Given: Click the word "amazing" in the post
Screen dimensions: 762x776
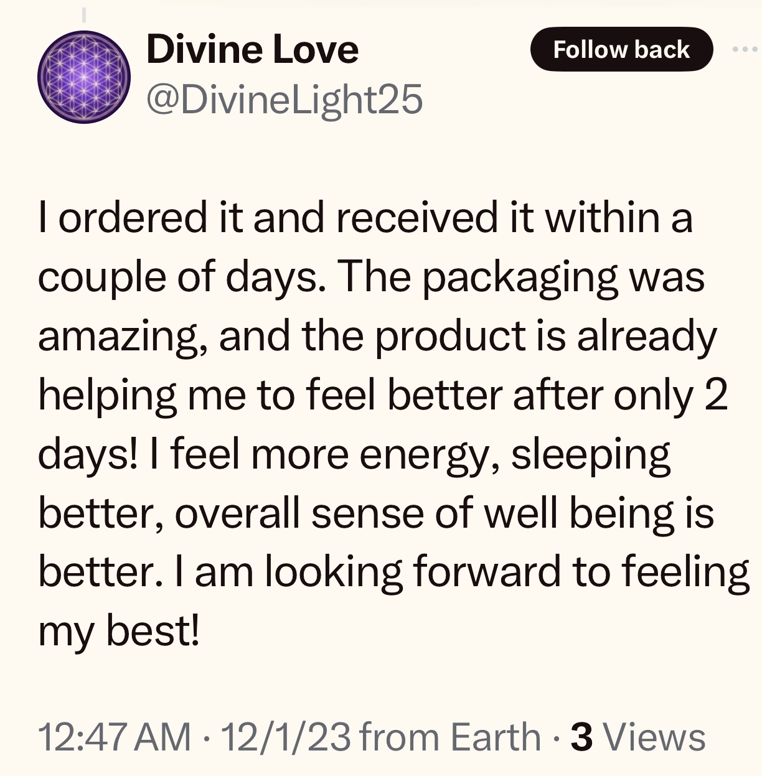Looking at the screenshot, I should point(122,336).
